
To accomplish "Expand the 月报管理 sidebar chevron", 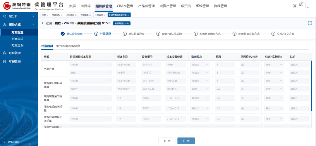I will pos(33,53).
